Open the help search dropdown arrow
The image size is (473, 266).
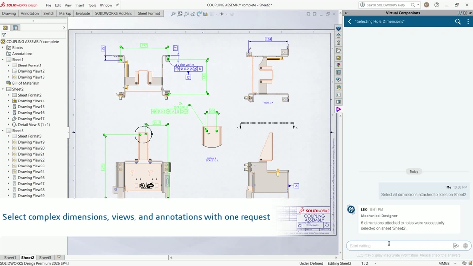pos(418,5)
